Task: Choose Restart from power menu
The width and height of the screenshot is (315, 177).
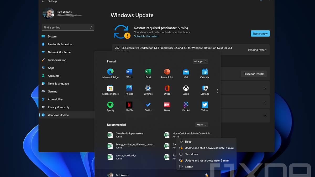Action: coord(207,167)
